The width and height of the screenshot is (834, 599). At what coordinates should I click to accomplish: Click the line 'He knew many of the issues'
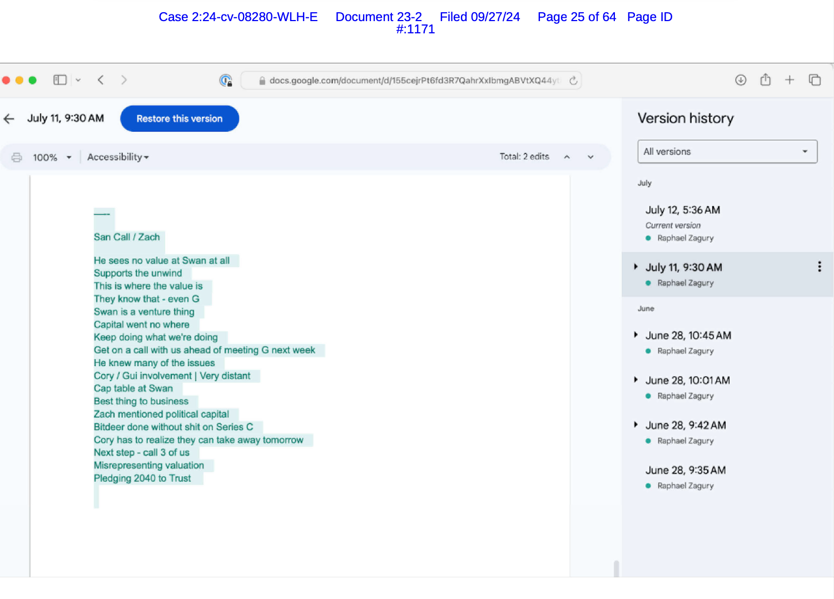[154, 363]
